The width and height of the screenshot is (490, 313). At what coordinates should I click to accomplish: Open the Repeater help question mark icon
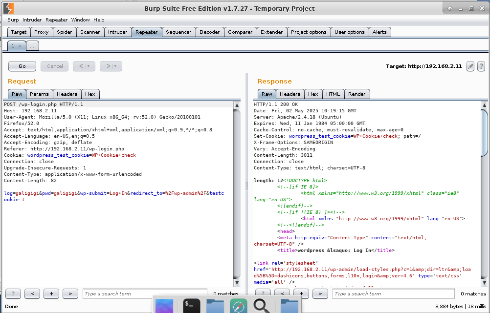click(x=481, y=66)
